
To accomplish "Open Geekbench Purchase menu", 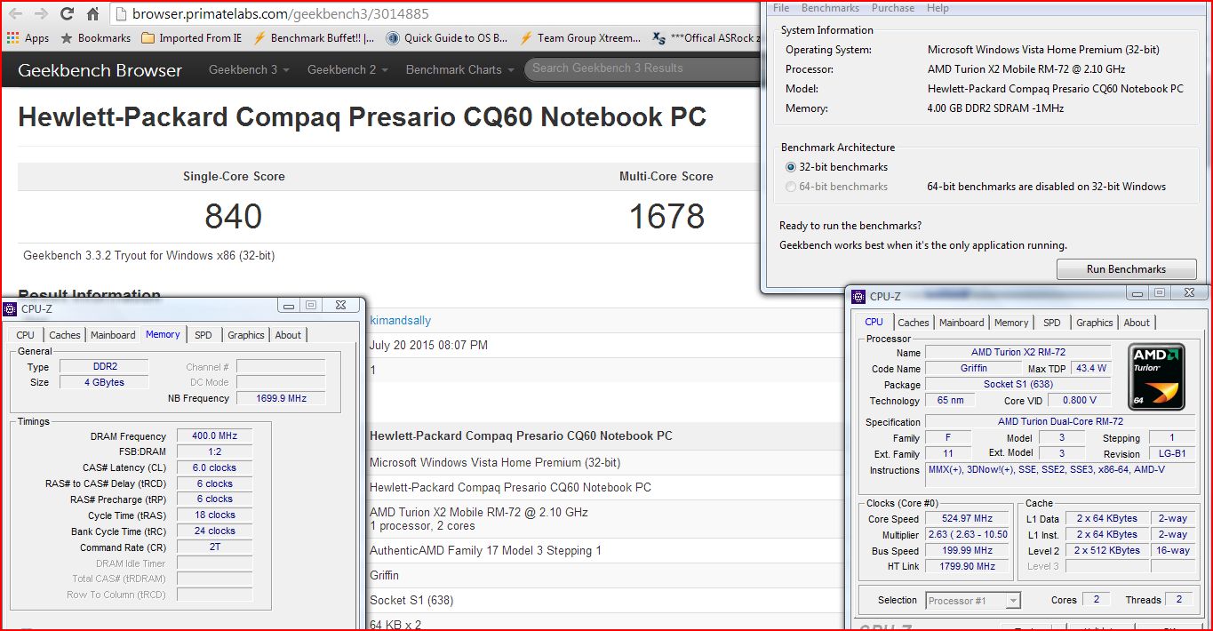I will pos(893,8).
